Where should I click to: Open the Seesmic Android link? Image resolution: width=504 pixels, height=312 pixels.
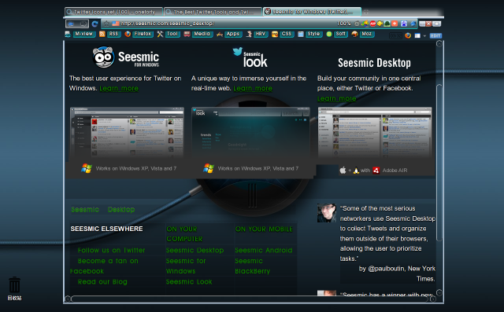point(264,251)
